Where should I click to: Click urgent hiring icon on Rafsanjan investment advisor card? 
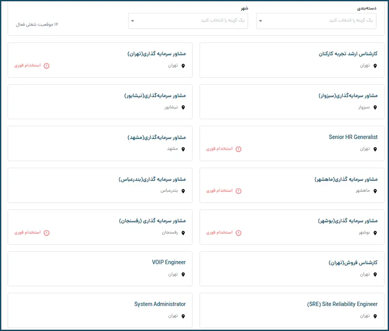pos(47,233)
